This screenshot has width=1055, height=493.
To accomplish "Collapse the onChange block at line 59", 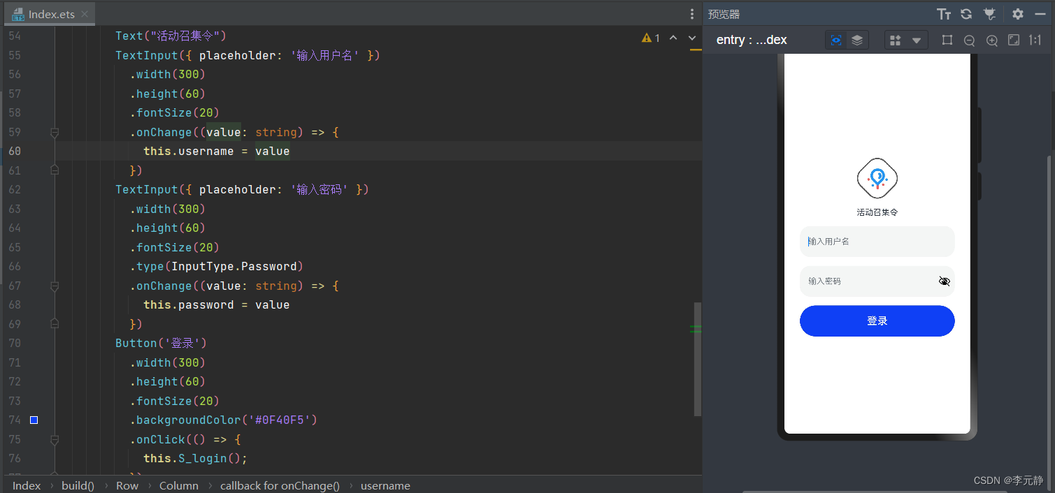I will coord(55,132).
